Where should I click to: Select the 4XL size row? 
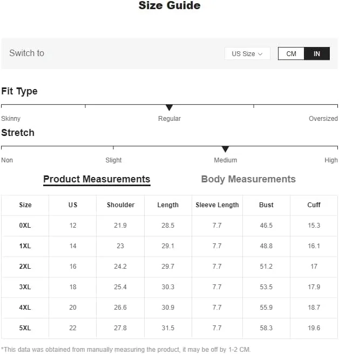click(x=170, y=308)
